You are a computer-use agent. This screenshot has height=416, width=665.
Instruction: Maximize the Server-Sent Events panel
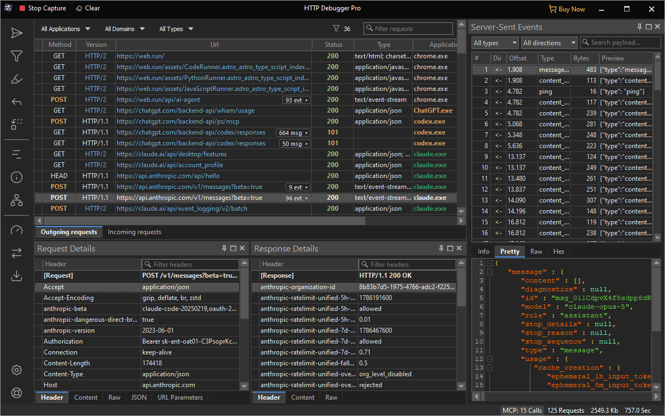click(648, 27)
